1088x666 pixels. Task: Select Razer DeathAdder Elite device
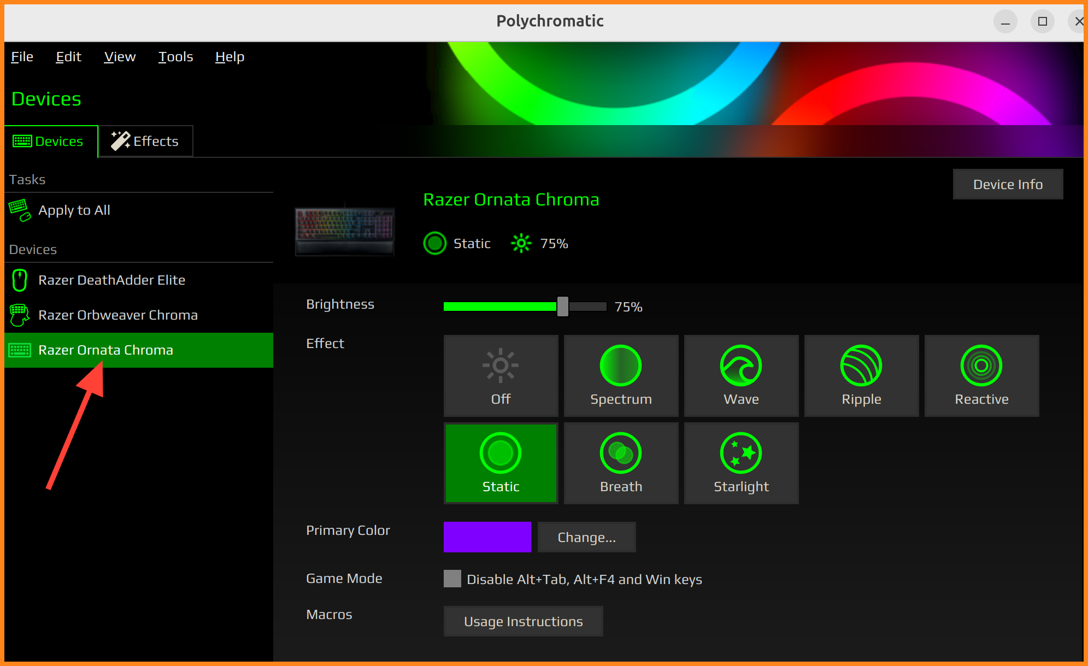coord(111,280)
